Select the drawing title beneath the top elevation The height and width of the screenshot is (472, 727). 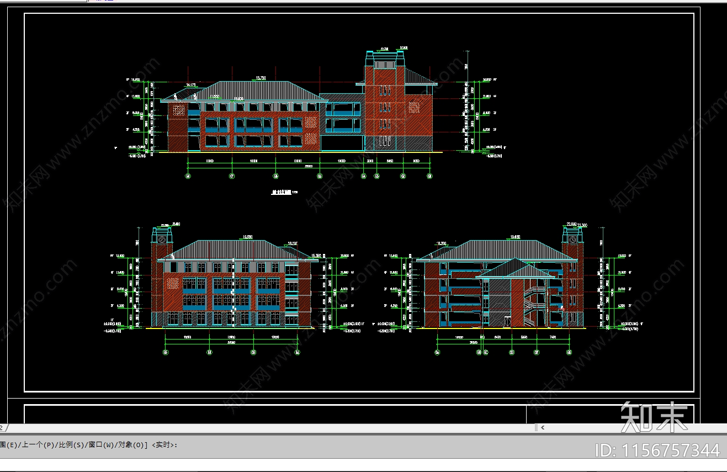pos(284,193)
